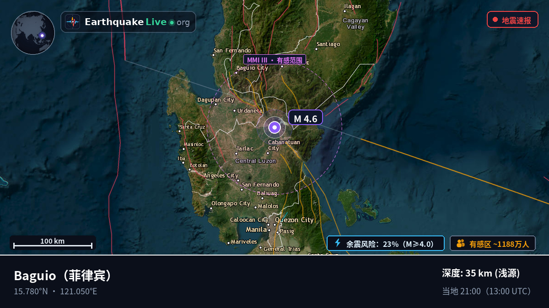Viewport: 549px width, 308px height.
Task: Click the 余震风险: 23% badge text
Action: click(x=390, y=244)
